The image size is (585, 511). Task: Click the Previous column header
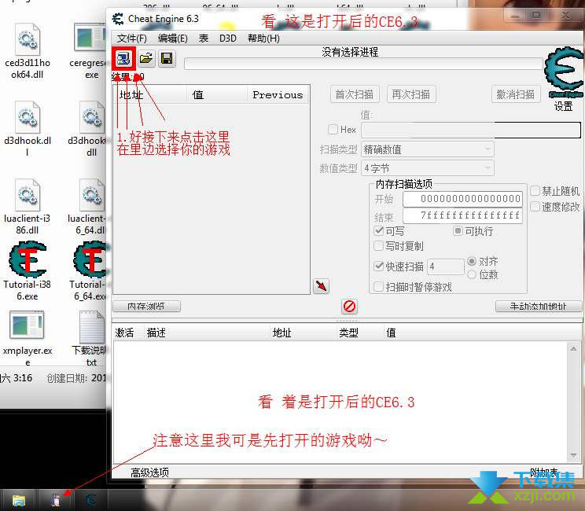pos(278,95)
